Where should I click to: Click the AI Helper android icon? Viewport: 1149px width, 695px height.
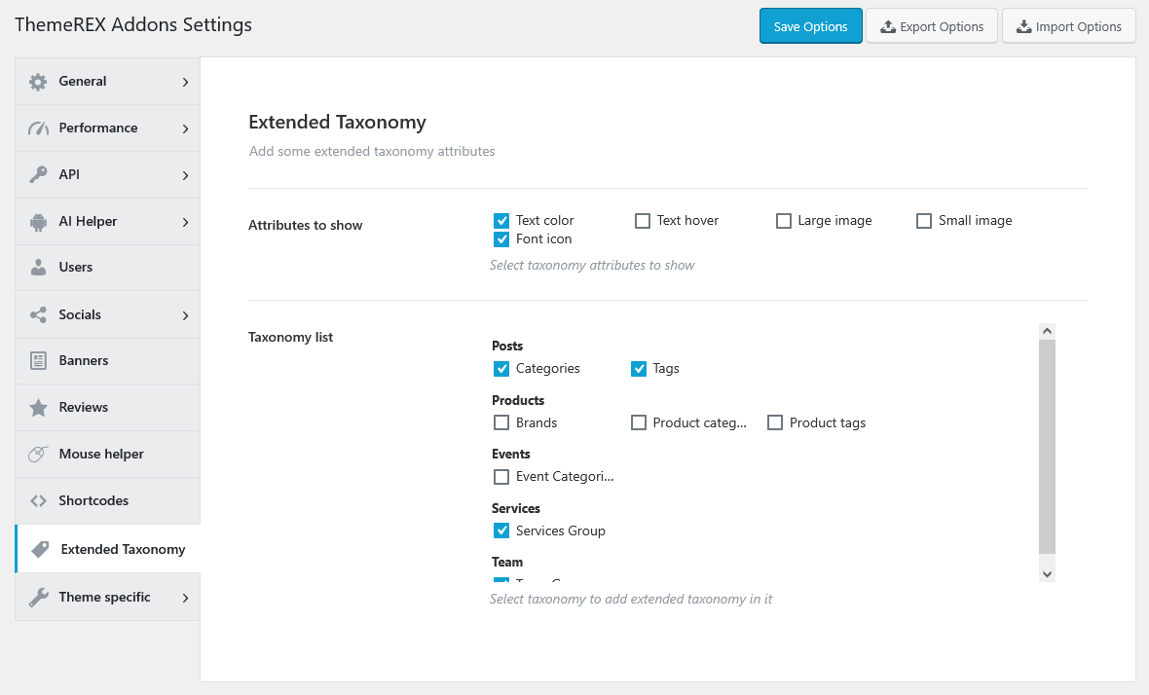(x=38, y=221)
